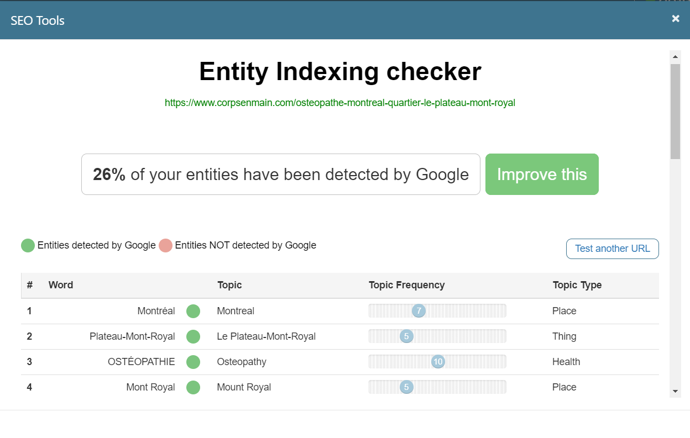Image resolution: width=690 pixels, height=438 pixels.
Task: Select the detection indicator next to OSTÉOPATHIE
Action: point(193,362)
